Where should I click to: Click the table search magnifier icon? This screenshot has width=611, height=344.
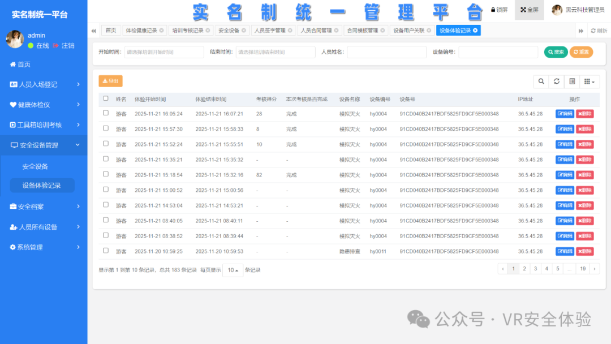(541, 81)
